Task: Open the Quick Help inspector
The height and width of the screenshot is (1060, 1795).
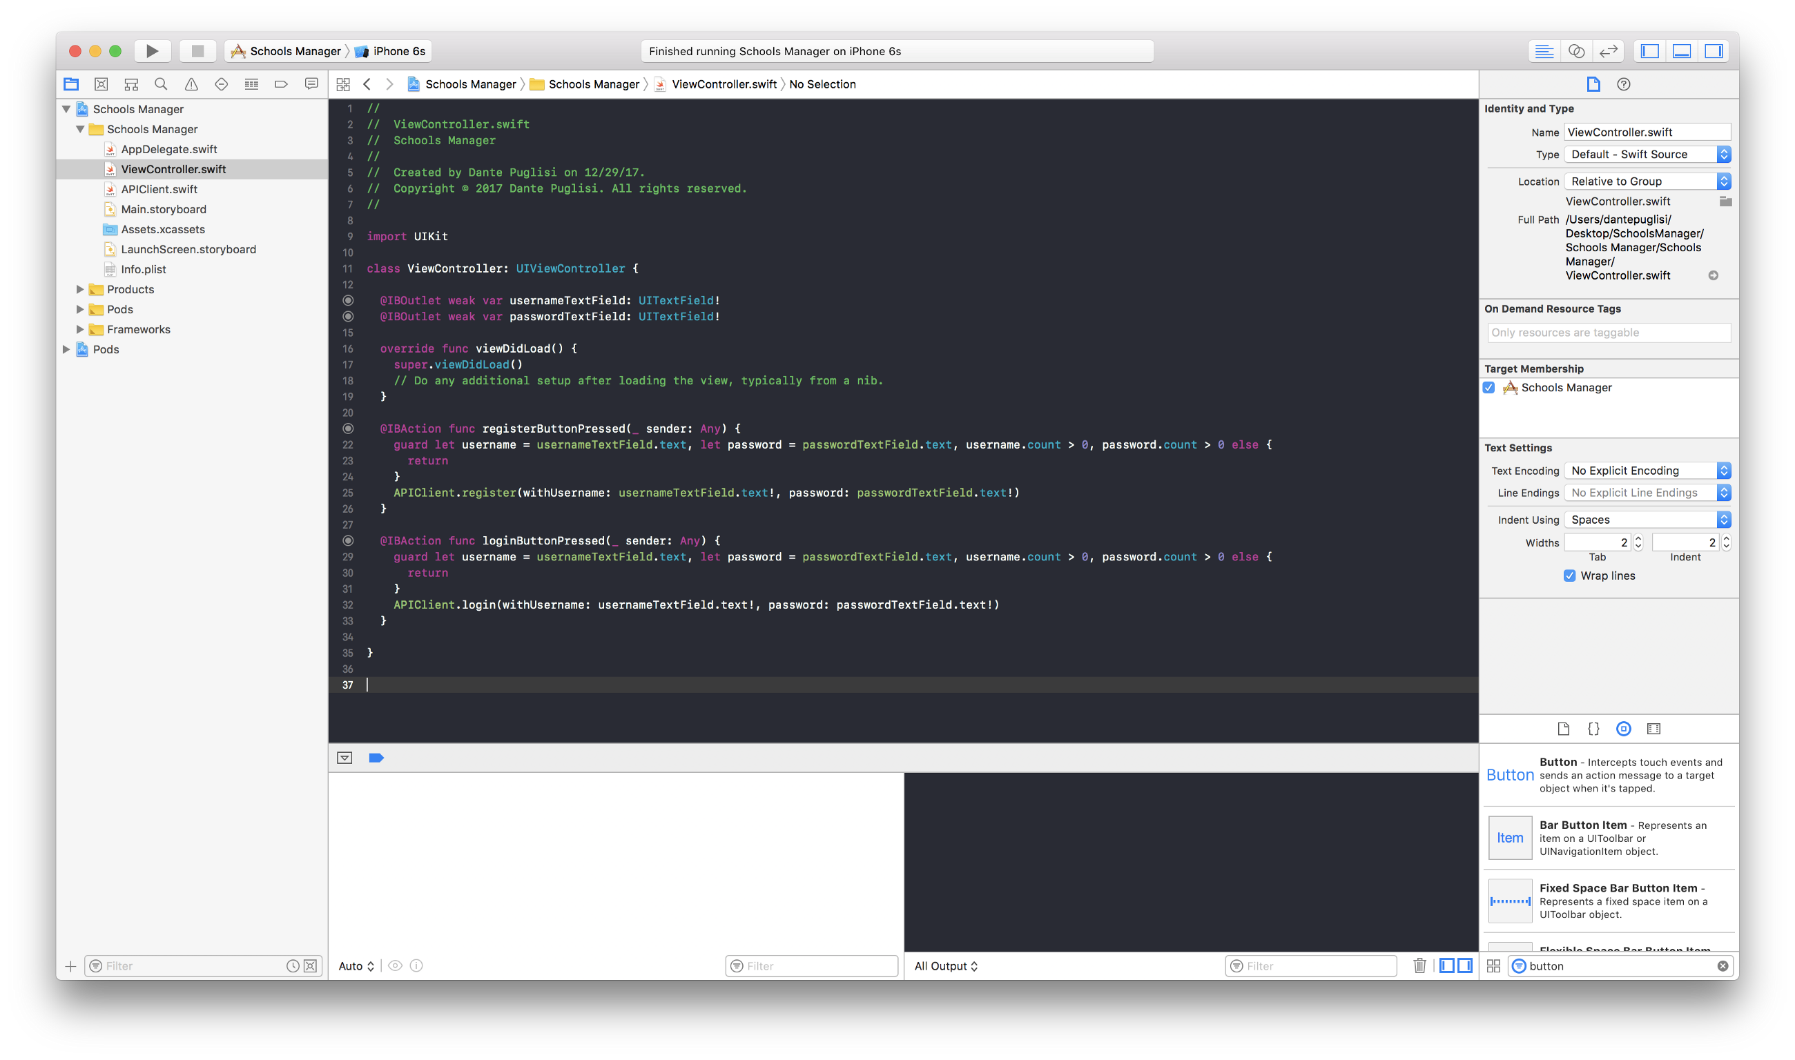Action: click(1624, 84)
